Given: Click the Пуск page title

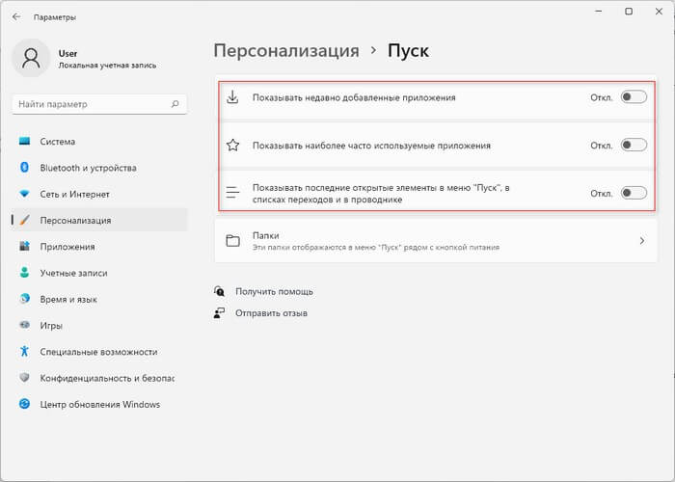Looking at the screenshot, I should click(408, 51).
